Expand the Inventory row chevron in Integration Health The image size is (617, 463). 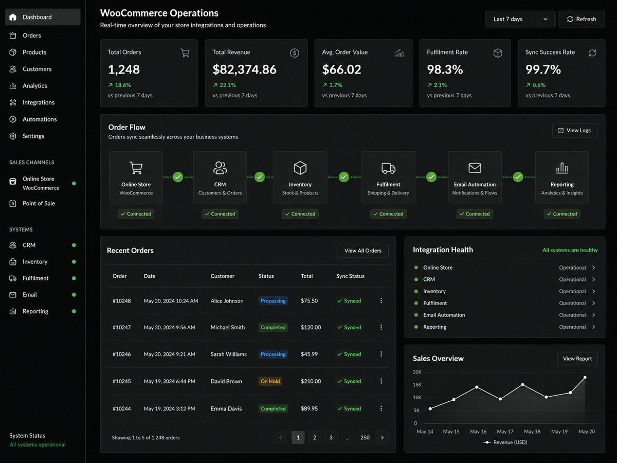pos(593,291)
